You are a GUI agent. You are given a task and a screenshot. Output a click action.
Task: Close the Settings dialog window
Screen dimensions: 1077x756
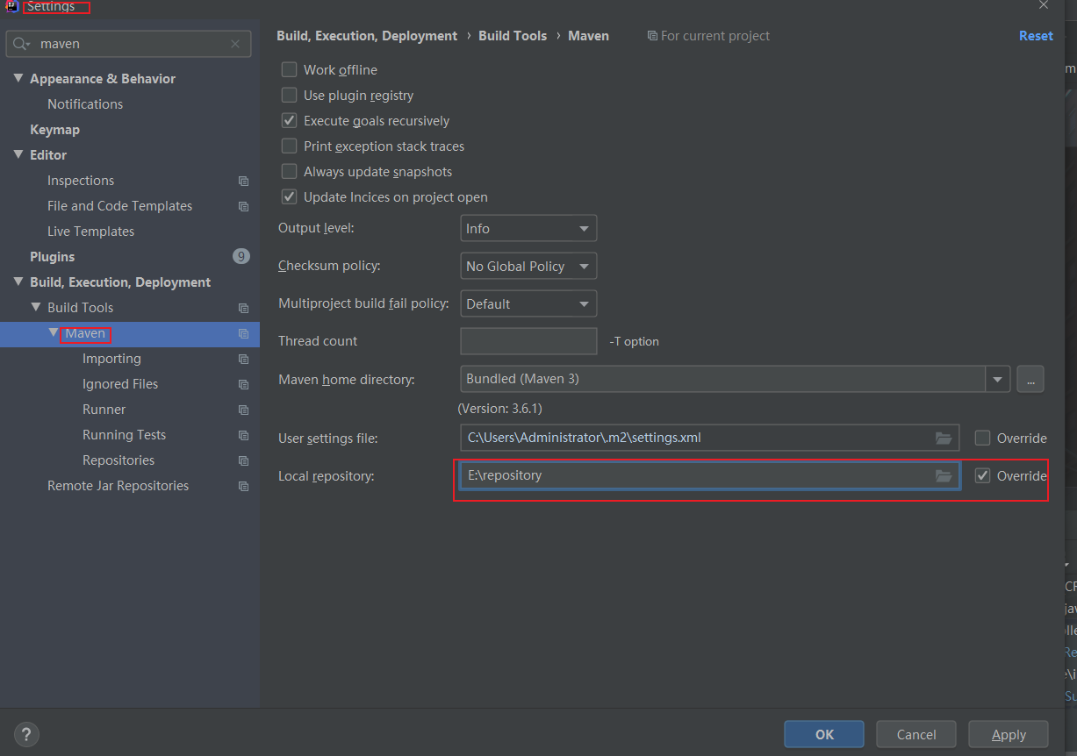1043,5
